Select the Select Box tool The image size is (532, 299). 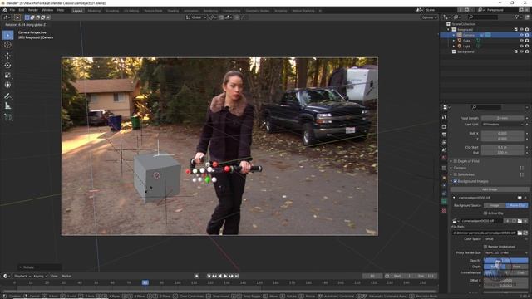(x=7, y=35)
